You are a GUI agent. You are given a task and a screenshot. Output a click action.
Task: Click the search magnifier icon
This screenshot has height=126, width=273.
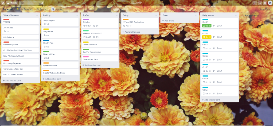point(42,3)
